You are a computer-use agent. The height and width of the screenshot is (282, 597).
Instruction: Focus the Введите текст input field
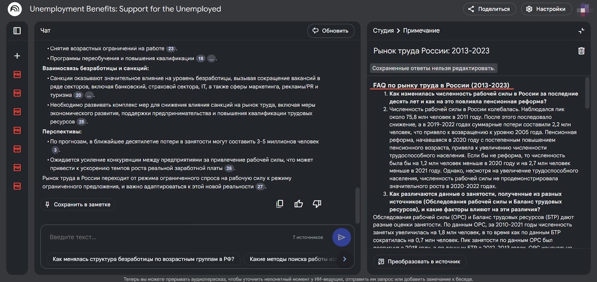point(168,237)
